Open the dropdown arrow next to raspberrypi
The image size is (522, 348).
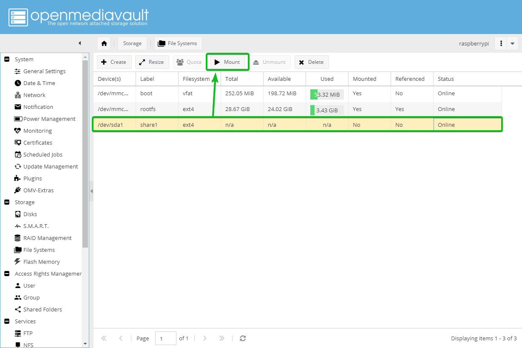[512, 43]
